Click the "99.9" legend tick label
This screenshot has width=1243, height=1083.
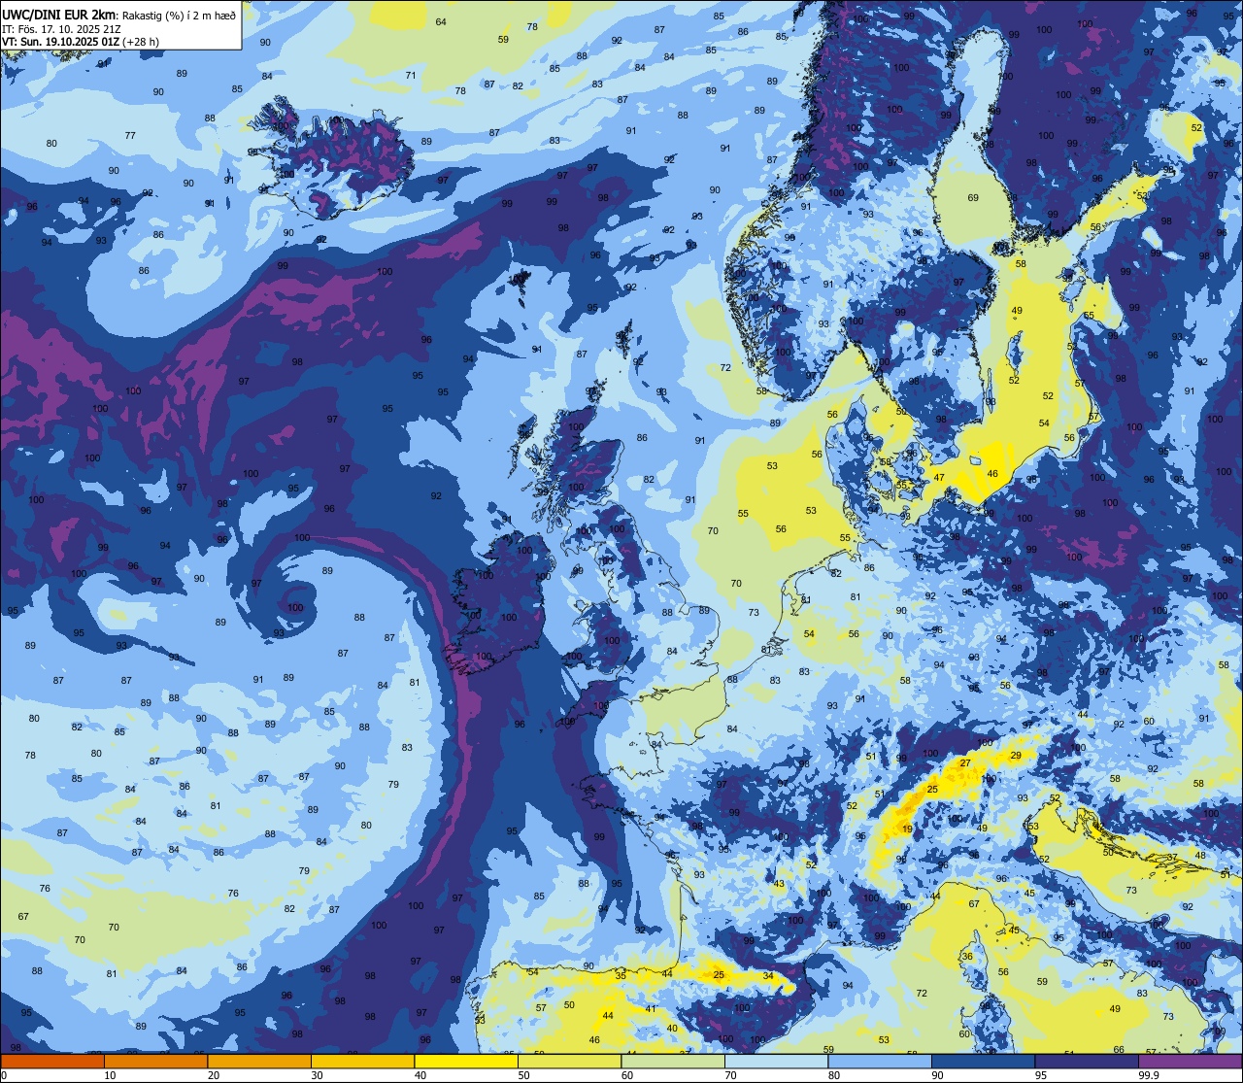[1150, 1075]
